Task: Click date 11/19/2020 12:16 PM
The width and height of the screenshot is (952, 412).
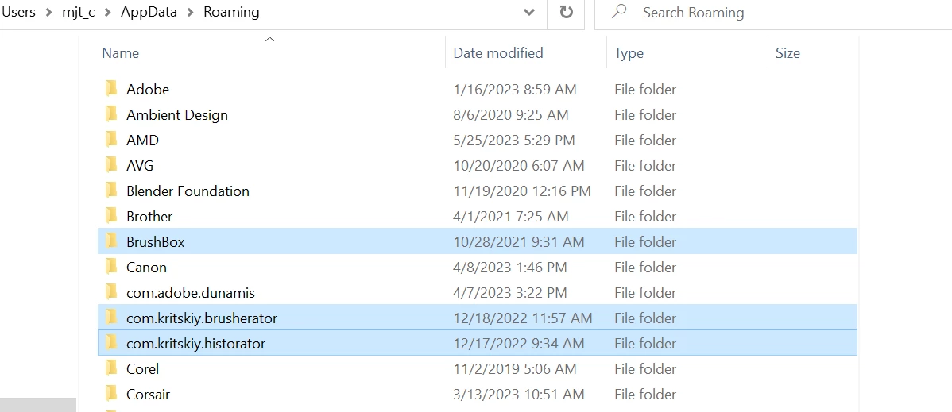Action: click(x=522, y=191)
